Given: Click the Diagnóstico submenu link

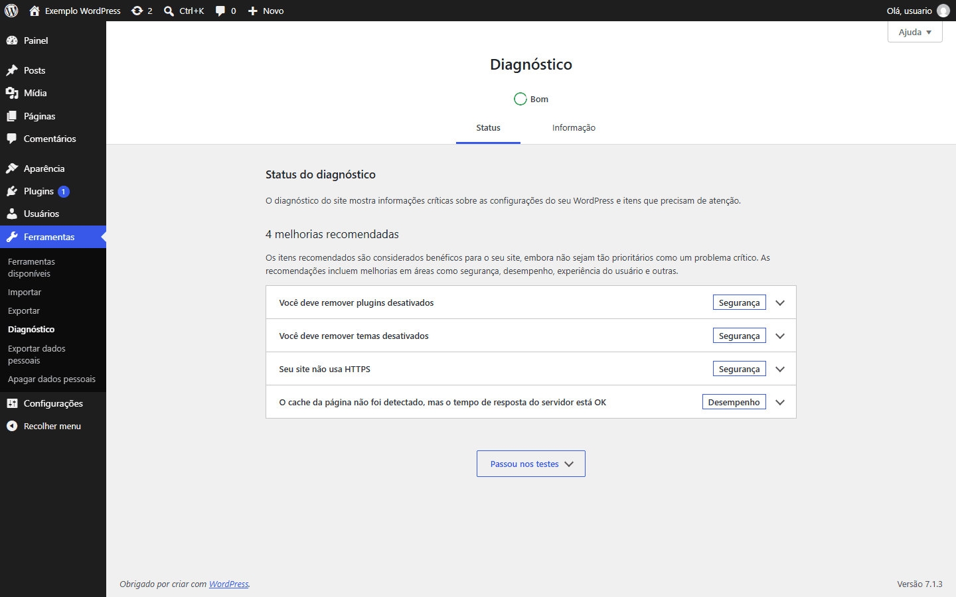Looking at the screenshot, I should click(x=31, y=329).
